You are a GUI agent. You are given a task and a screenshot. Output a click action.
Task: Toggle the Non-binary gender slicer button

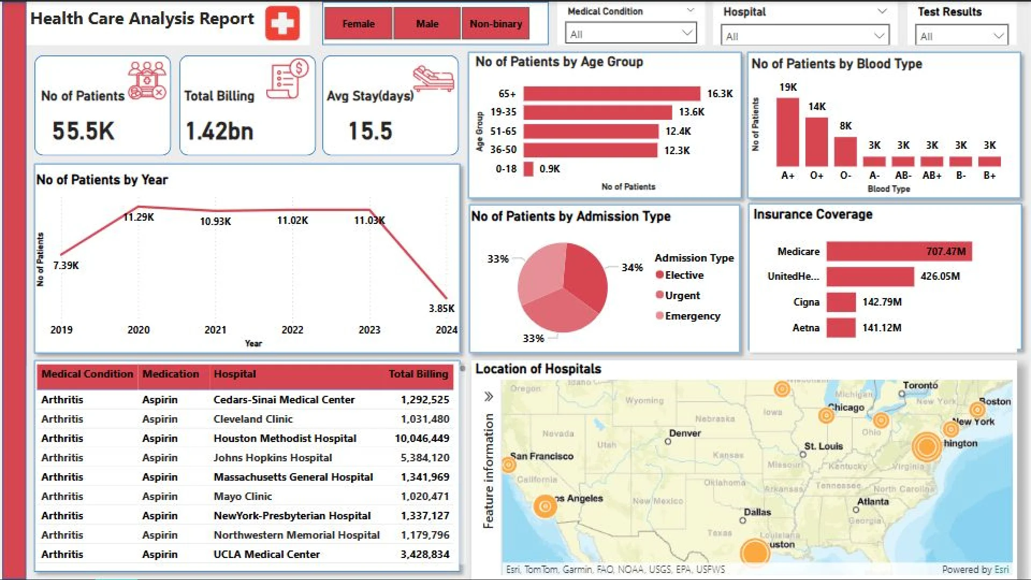(496, 24)
